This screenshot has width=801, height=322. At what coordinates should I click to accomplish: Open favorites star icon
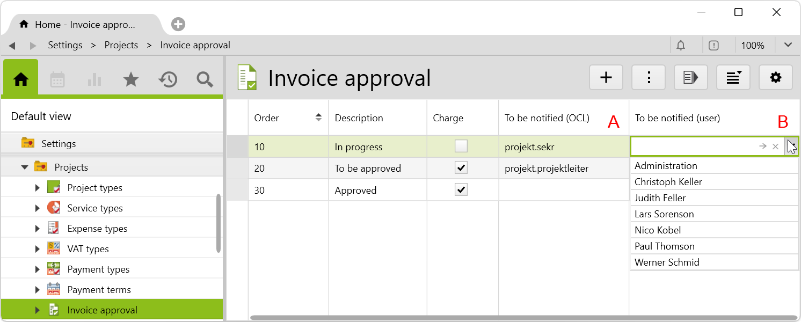[x=131, y=79]
